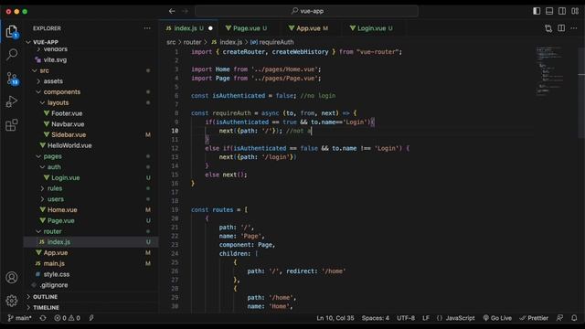585x329 pixels.
Task: Click the vue-app command center search box
Action: click(x=307, y=11)
